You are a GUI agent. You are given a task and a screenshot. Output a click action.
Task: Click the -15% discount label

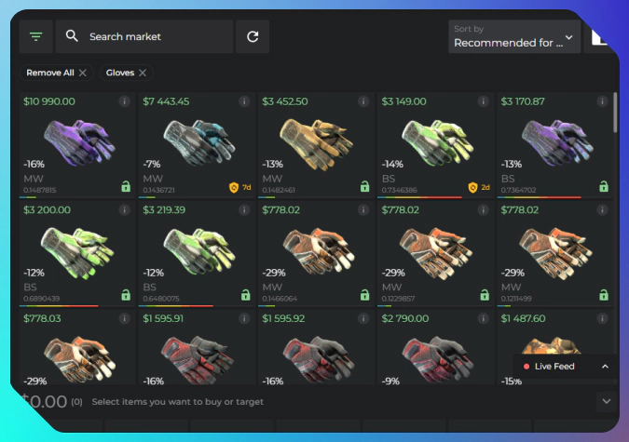coord(511,382)
